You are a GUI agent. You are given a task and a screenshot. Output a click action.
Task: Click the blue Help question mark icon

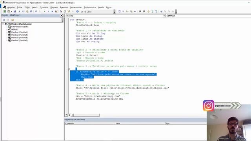click(x=77, y=11)
